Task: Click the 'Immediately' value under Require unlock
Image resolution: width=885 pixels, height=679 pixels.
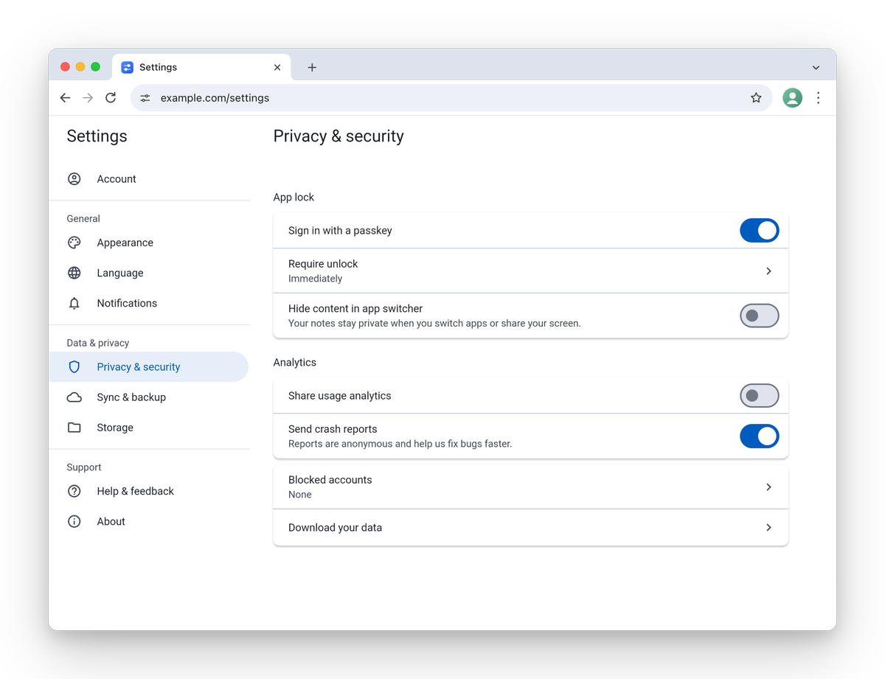Action: (x=316, y=279)
